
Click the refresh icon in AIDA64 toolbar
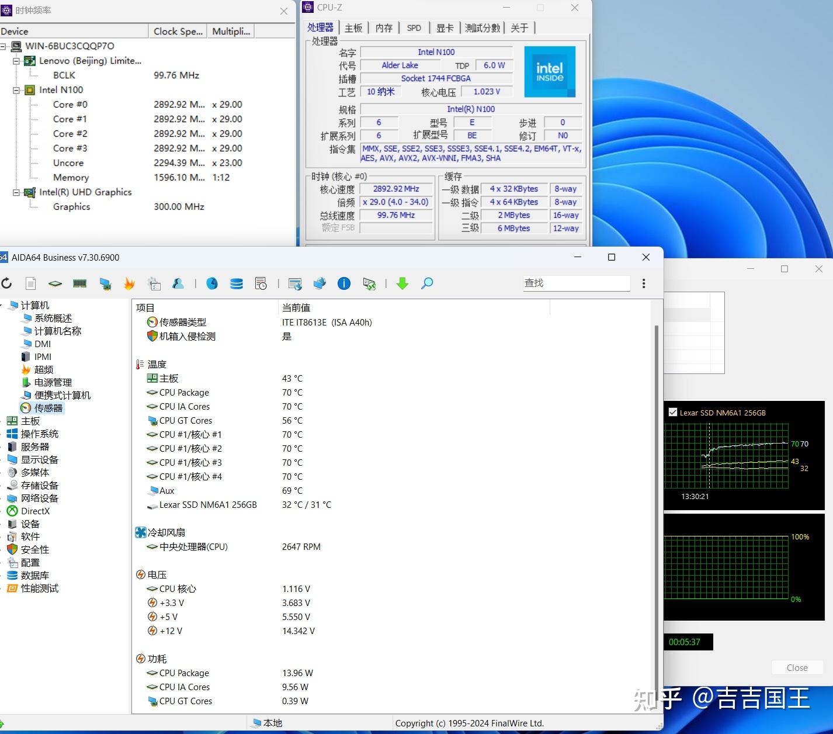(7, 283)
